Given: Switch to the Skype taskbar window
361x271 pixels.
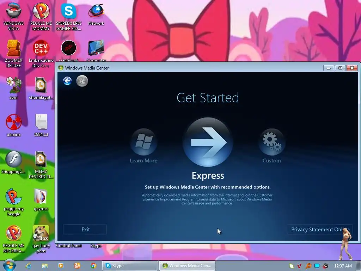Looking at the screenshot, I should pos(130,266).
